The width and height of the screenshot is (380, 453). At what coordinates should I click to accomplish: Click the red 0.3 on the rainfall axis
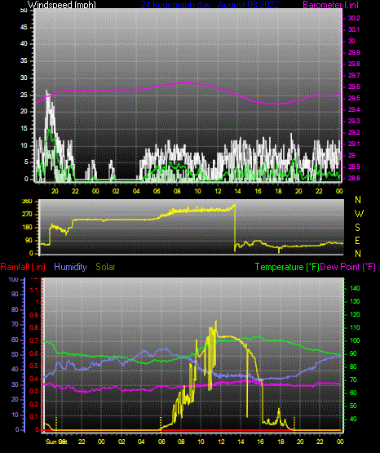[x=34, y=391]
